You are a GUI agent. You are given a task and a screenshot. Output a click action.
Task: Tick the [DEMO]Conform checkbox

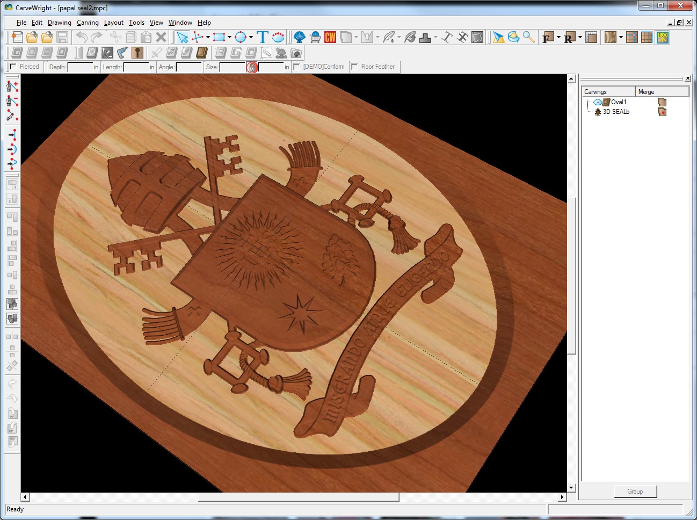[296, 67]
